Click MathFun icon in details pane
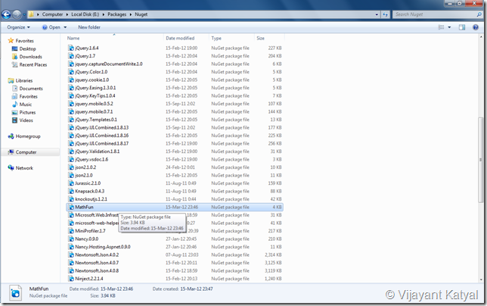This screenshot has height=306, width=487. [15, 293]
